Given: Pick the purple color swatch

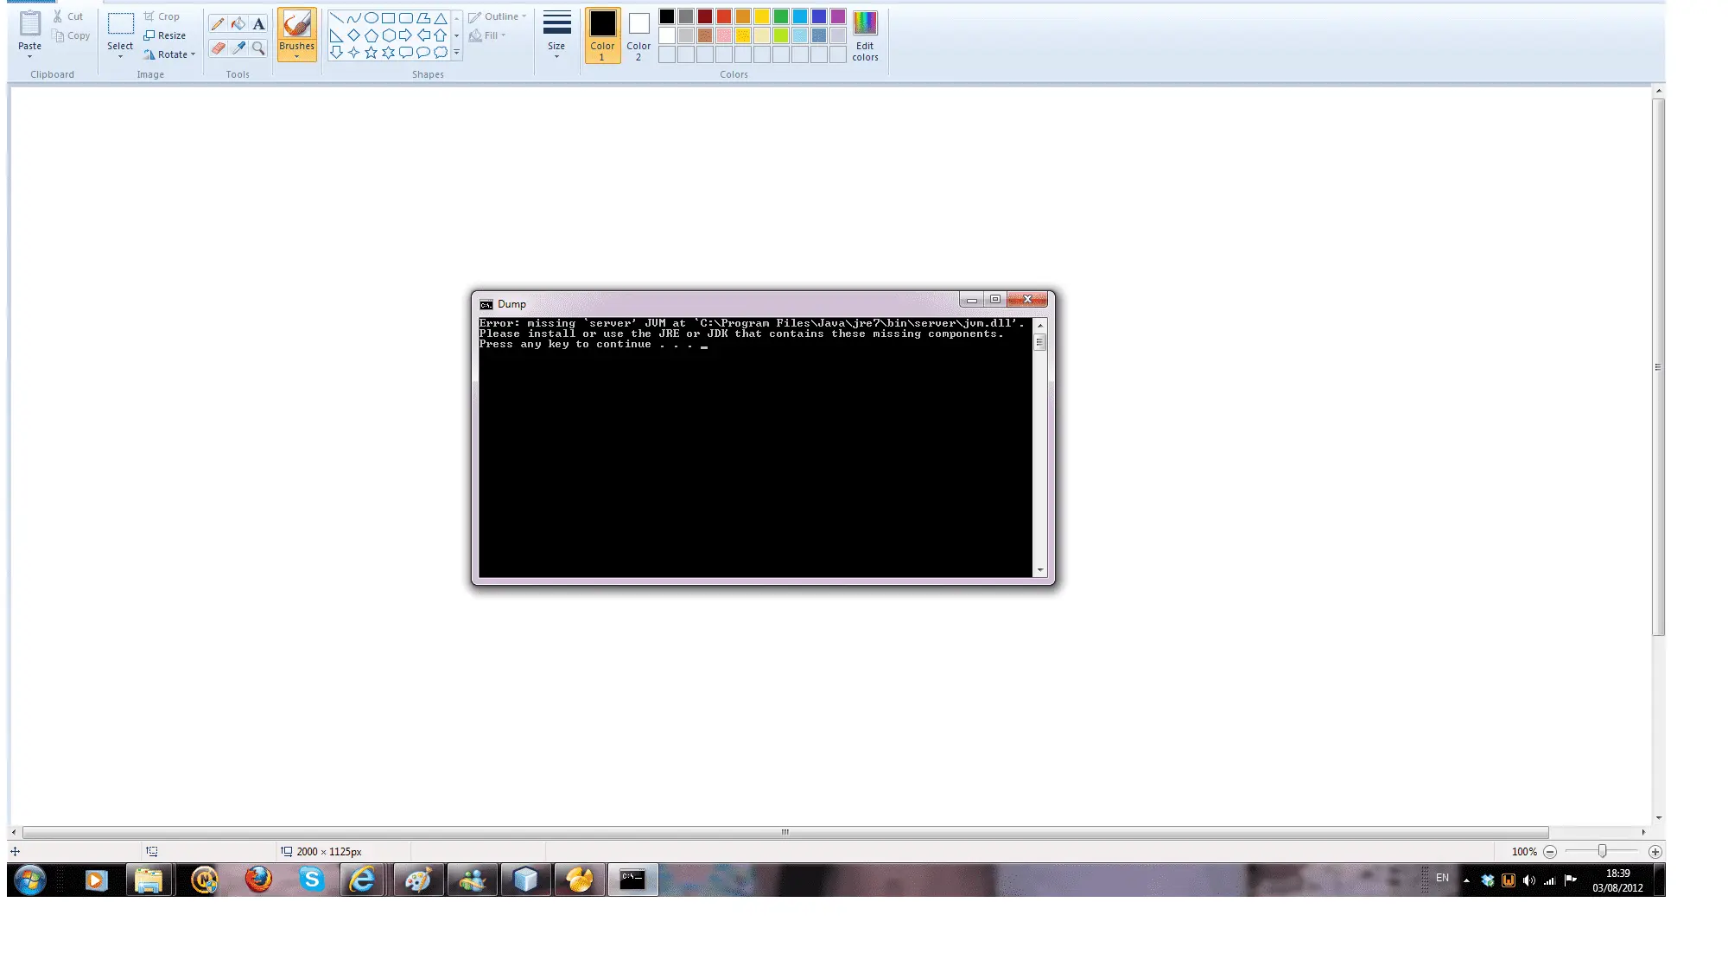Looking at the screenshot, I should (838, 16).
